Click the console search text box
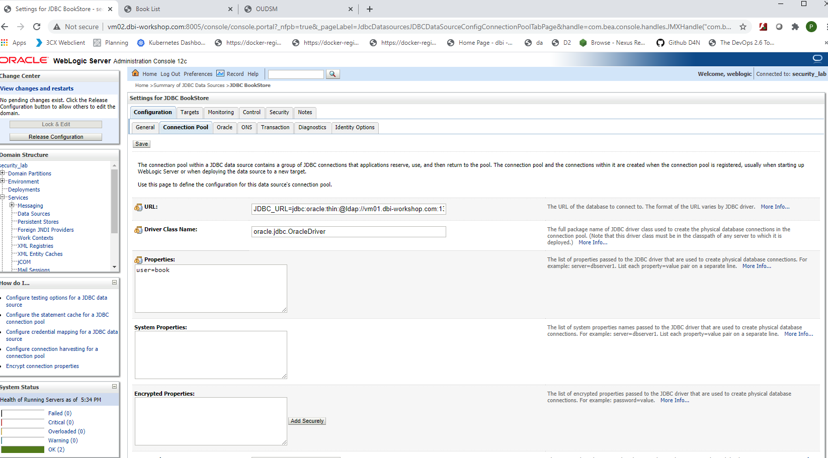 (296, 74)
